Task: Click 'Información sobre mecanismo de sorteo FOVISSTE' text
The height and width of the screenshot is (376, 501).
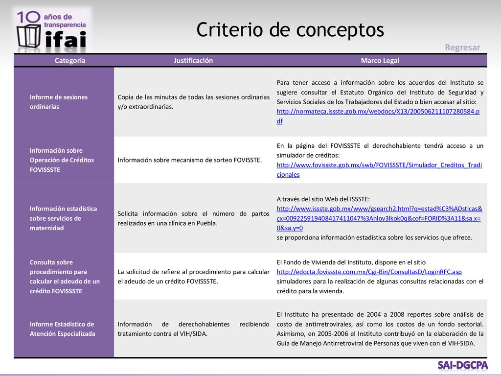Action: (190, 160)
